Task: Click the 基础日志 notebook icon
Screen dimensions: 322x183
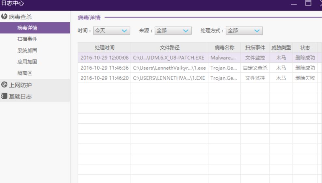Action: tap(4, 96)
